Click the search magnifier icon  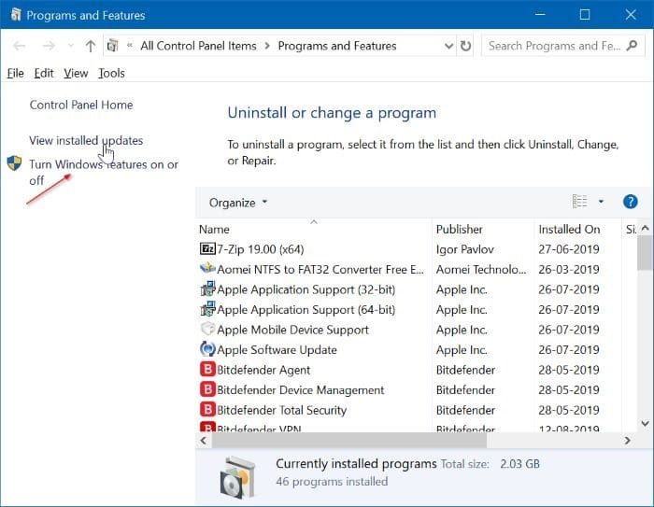632,45
